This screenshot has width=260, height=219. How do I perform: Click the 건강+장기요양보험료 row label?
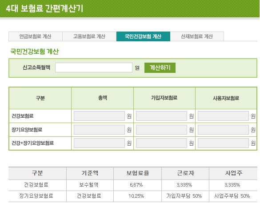coord(32,143)
